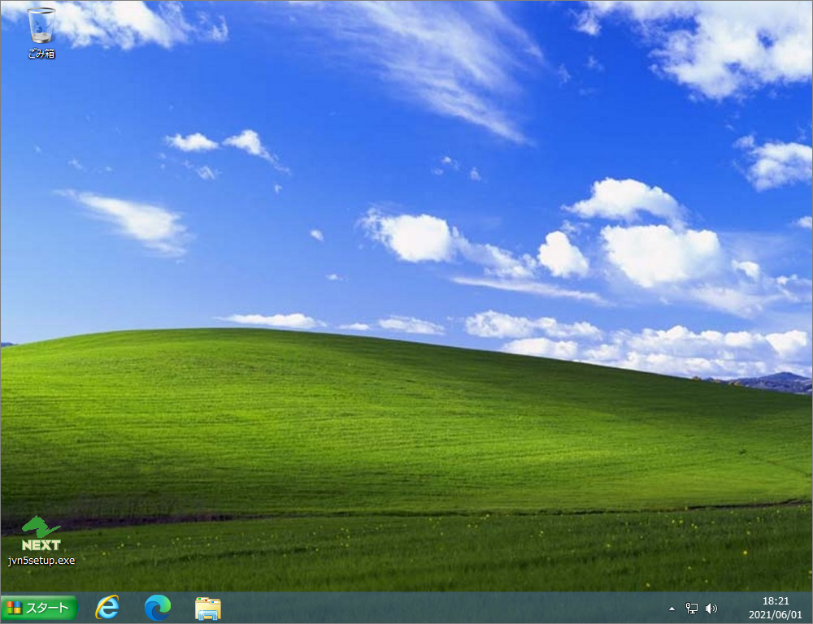Screen dimensions: 813x624
Task: Show hidden system tray icons arrow
Action: coord(672,609)
